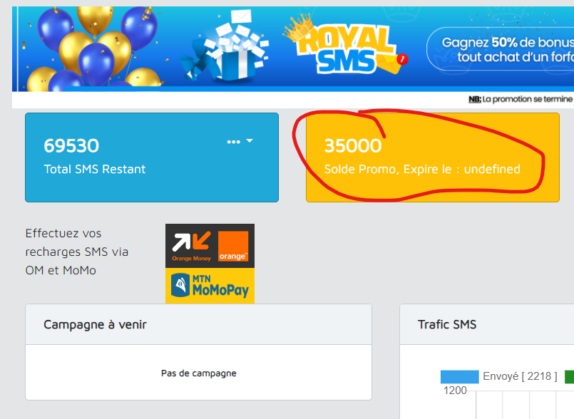Click the balloons graphic in the banner
This screenshot has width=574, height=419.
click(x=94, y=48)
